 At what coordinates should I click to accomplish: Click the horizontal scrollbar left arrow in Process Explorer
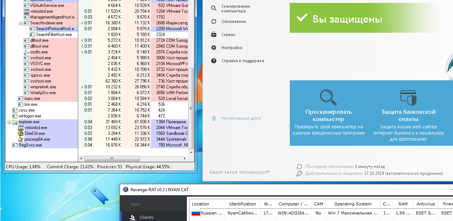pyautogui.click(x=82, y=159)
